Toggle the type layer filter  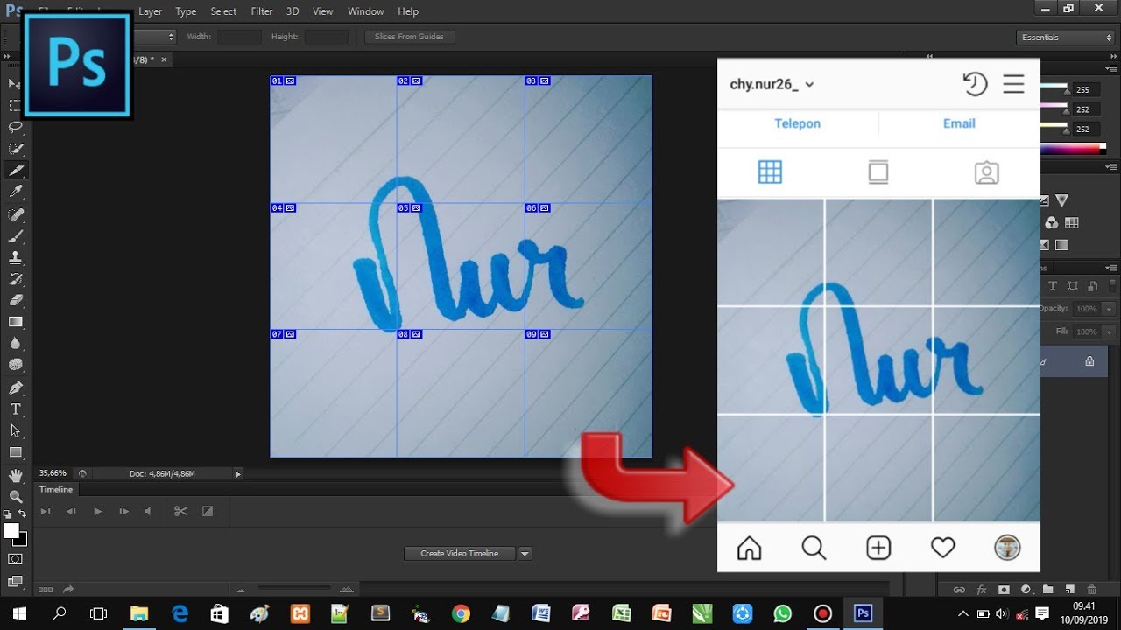(1053, 286)
